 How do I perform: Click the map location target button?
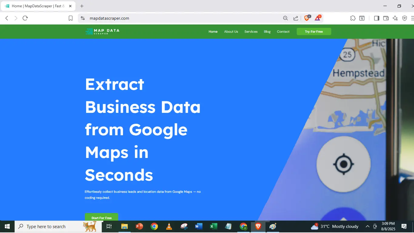(343, 164)
